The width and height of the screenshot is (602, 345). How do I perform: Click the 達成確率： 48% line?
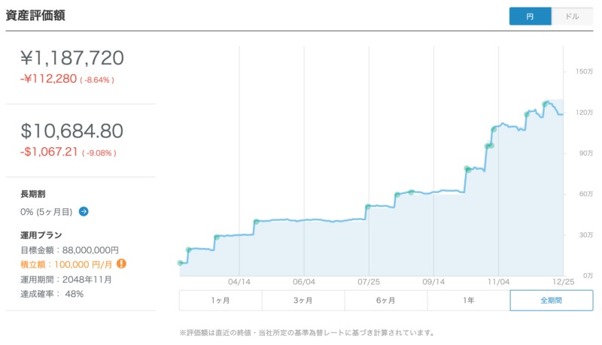pos(52,294)
